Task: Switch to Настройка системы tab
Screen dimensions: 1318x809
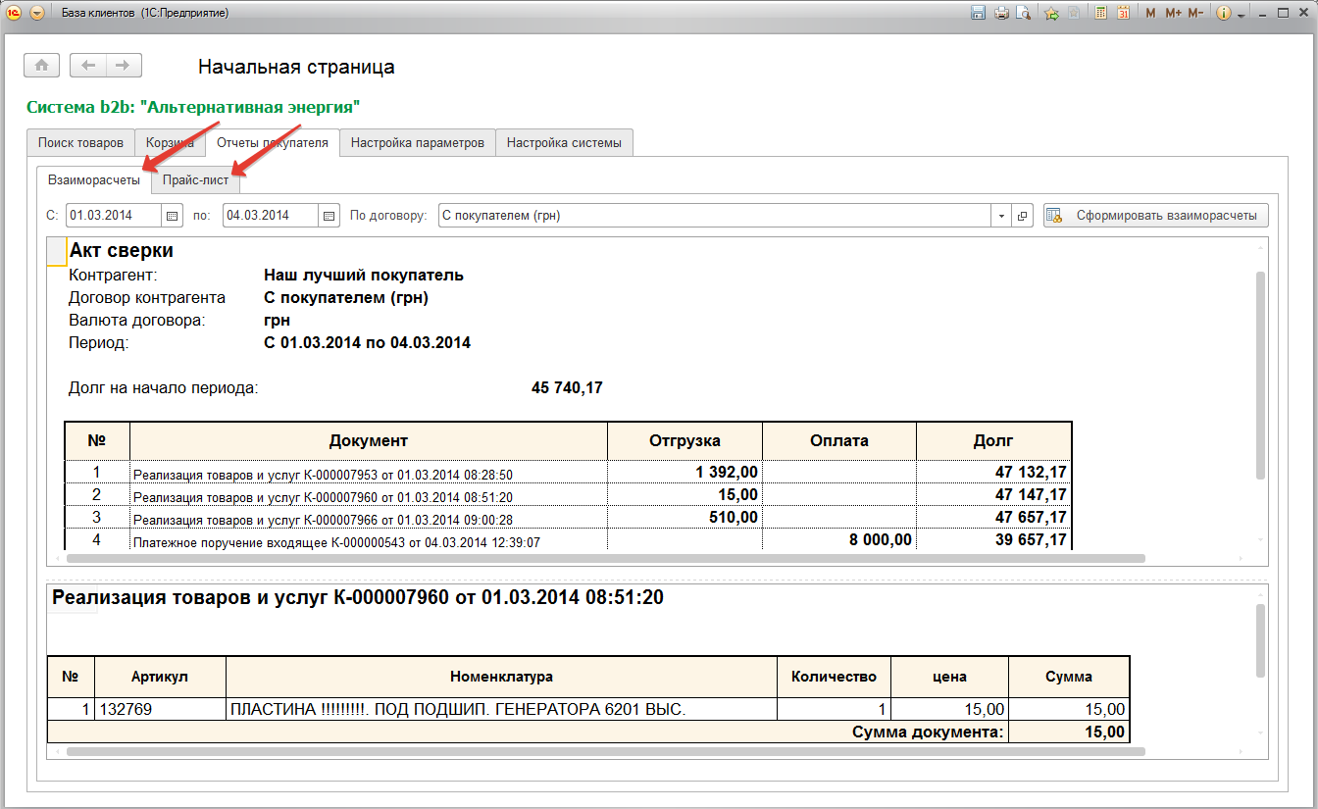Action: 564,143
